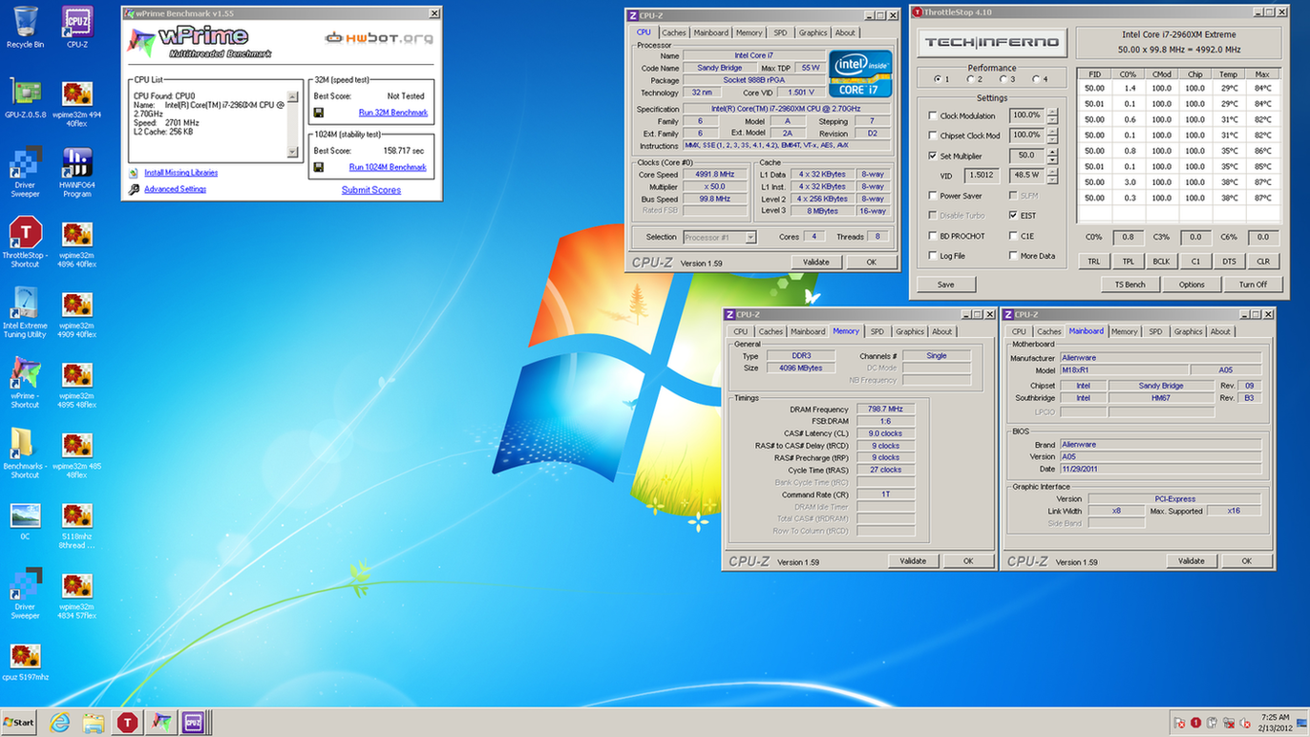Image resolution: width=1310 pixels, height=737 pixels.
Task: Click ThrottleStop Turn Off button
Action: pos(1253,284)
